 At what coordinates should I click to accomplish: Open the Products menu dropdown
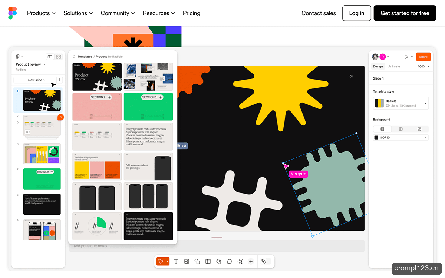click(x=41, y=13)
